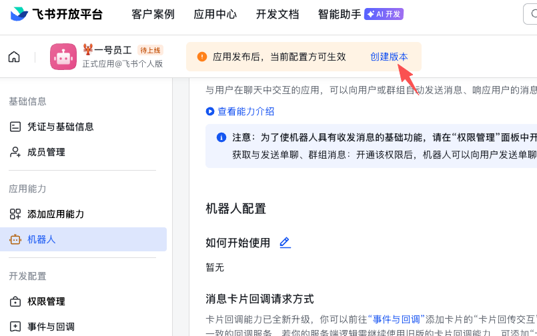
Task: Click the 如何开始使用 label
Action: click(x=237, y=243)
